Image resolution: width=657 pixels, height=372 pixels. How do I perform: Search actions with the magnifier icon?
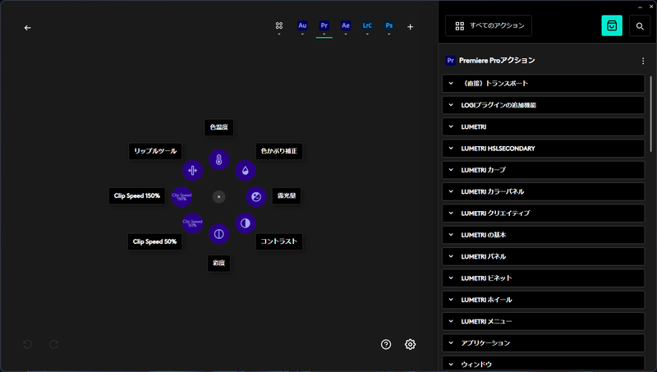tap(640, 26)
